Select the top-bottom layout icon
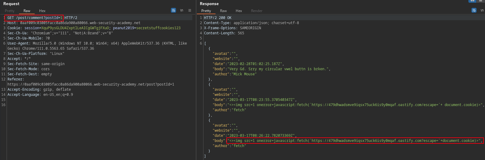This screenshot has width=485, height=160. (481, 1)
